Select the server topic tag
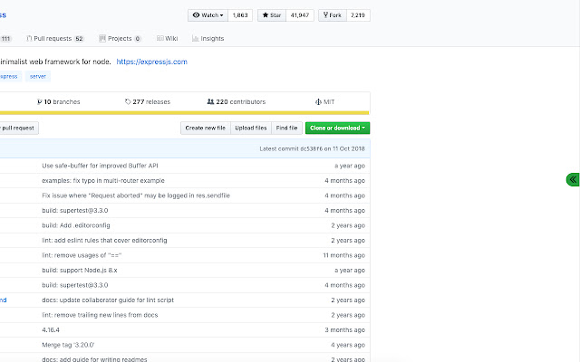The width and height of the screenshot is (580, 362). tap(38, 76)
